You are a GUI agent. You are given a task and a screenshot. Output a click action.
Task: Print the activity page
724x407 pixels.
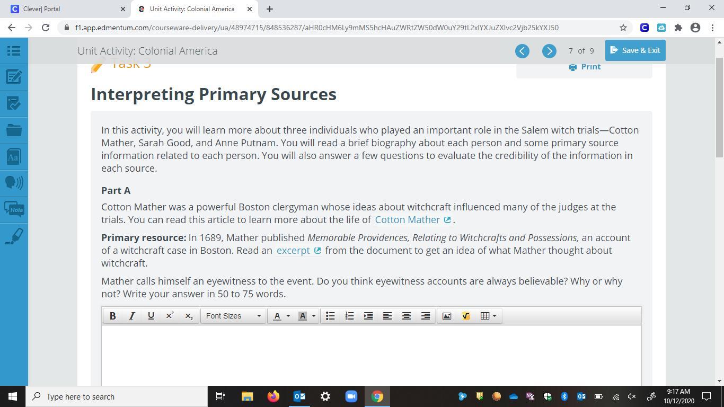point(585,67)
